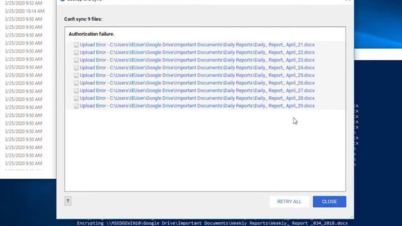Click the Encrypting Weekly_Report console line

[x=212, y=223]
